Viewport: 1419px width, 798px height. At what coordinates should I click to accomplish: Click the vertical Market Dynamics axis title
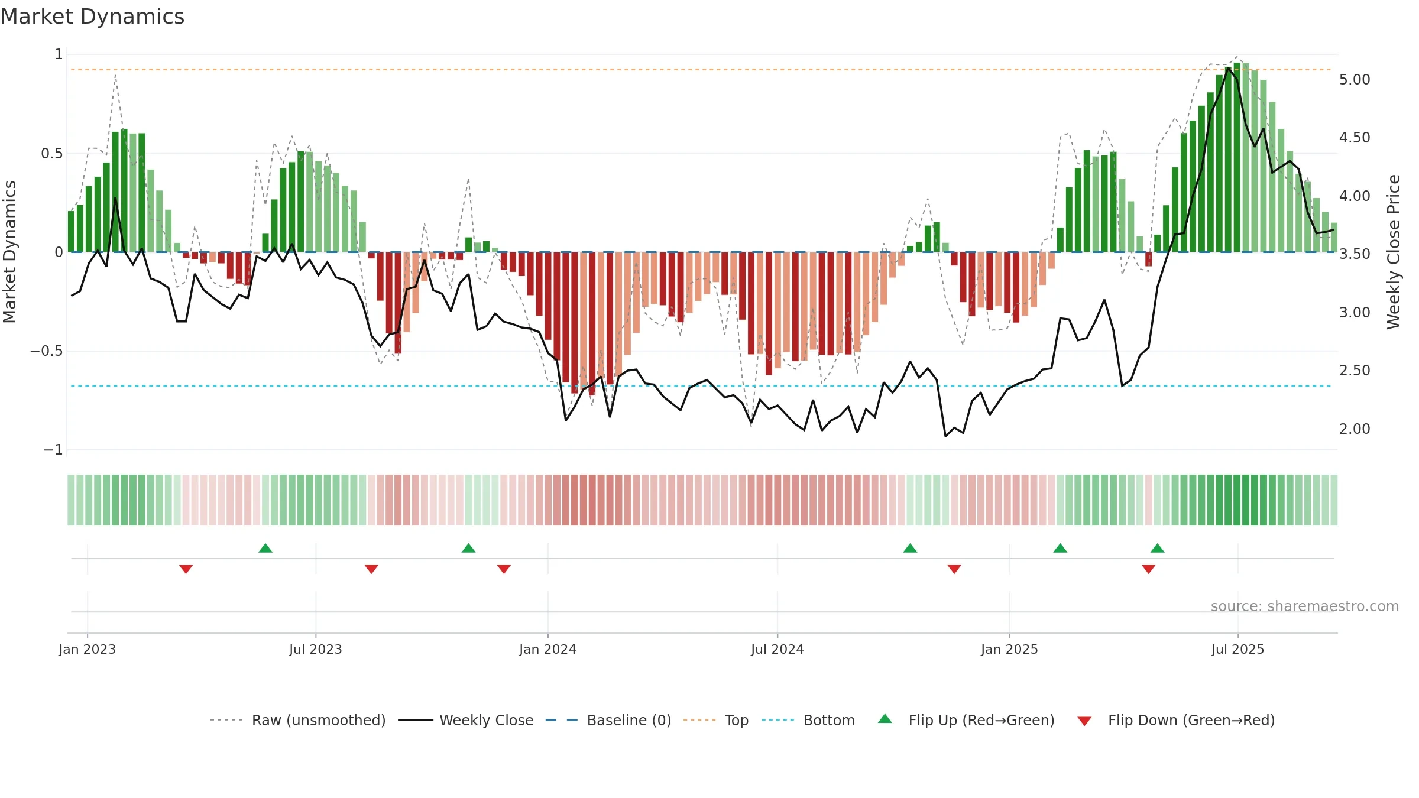[x=9, y=252]
